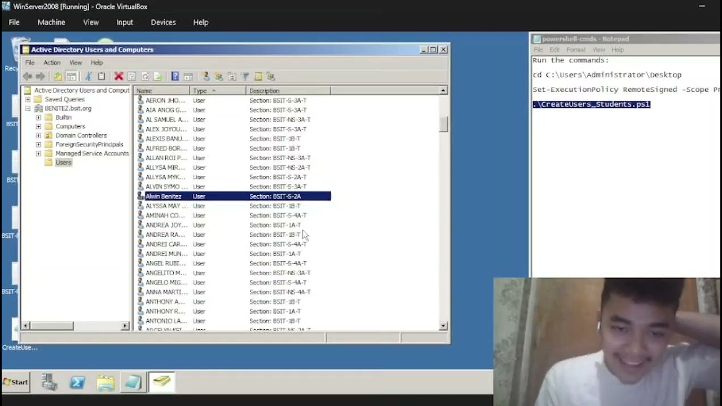The height and width of the screenshot is (406, 722).
Task: Click Add to group toolbar icon
Action: click(x=271, y=76)
